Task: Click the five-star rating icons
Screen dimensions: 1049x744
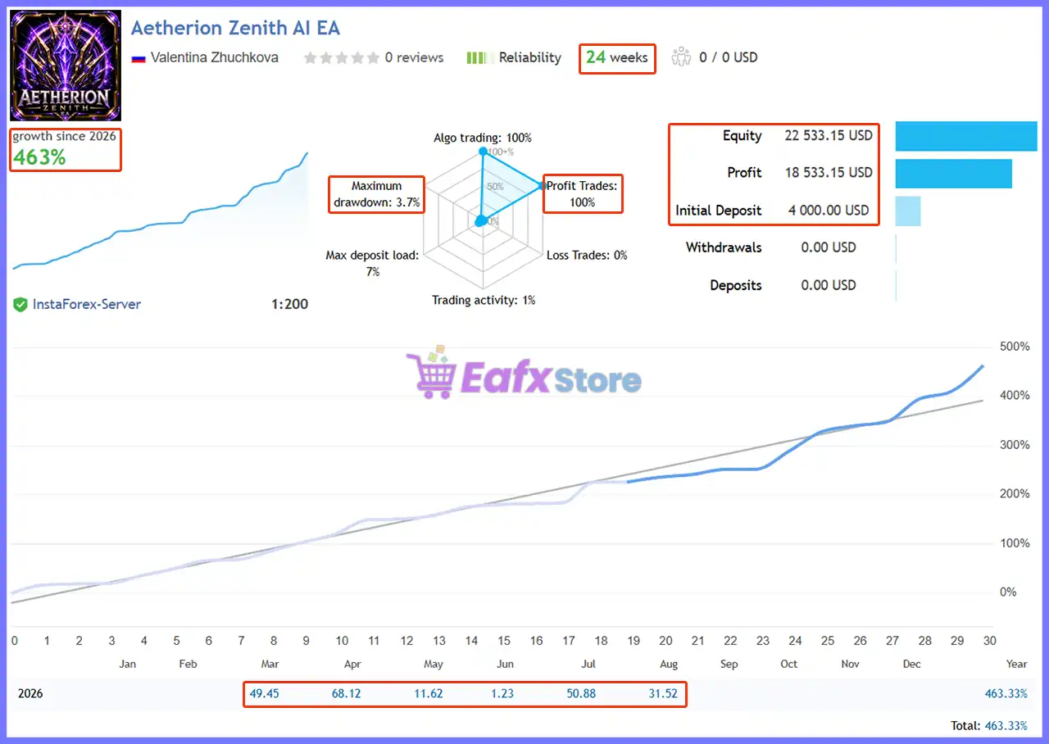Action: point(342,57)
